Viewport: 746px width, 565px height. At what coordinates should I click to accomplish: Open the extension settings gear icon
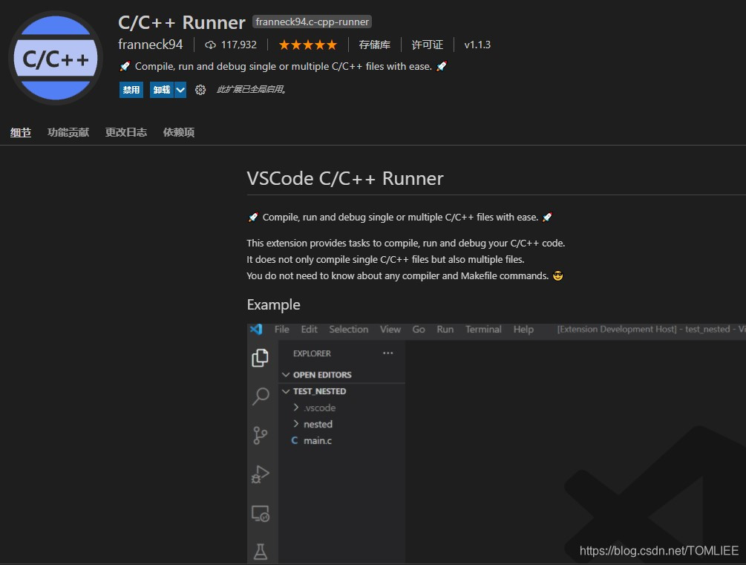click(x=200, y=90)
